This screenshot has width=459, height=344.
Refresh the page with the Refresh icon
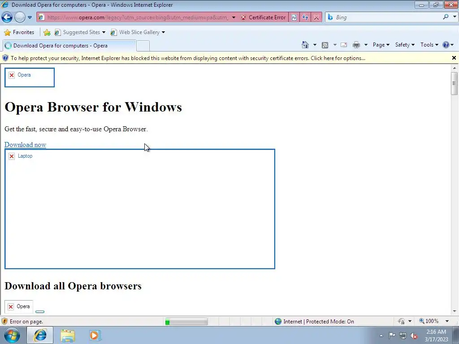pos(305,17)
